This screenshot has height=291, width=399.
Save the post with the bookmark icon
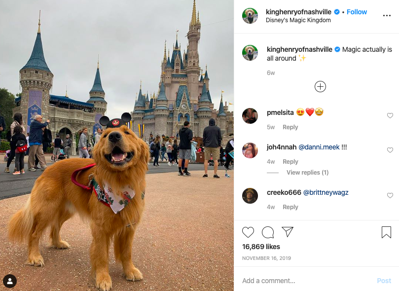pos(386,232)
